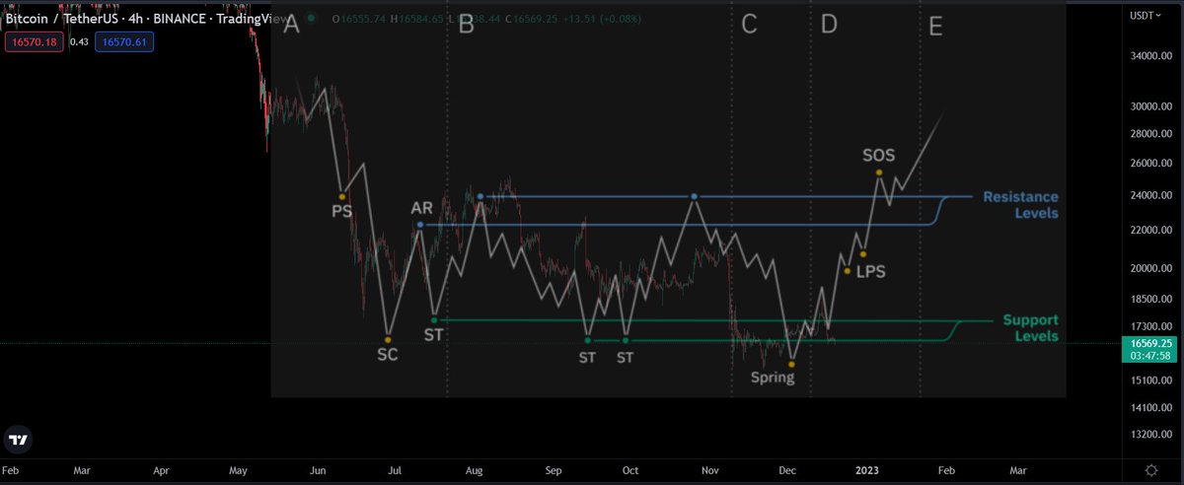Viewport: 1184px width, 485px height.
Task: Click the Apr label on time axis
Action: click(161, 471)
